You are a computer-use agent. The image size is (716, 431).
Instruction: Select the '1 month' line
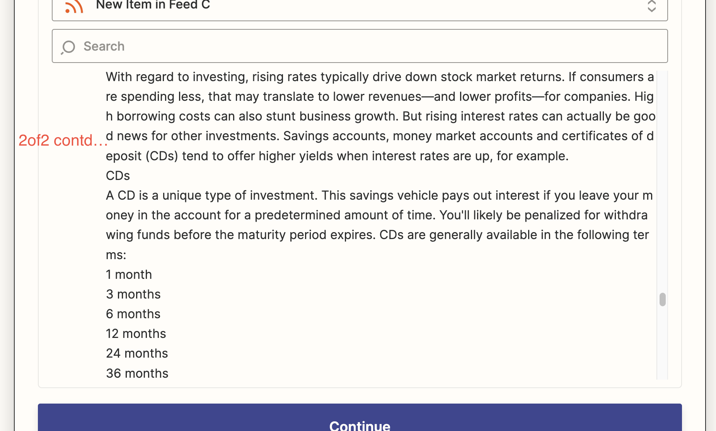pyautogui.click(x=129, y=275)
